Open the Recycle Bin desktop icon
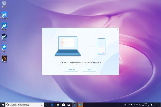The image size is (161, 107). pyautogui.click(x=4, y=4)
